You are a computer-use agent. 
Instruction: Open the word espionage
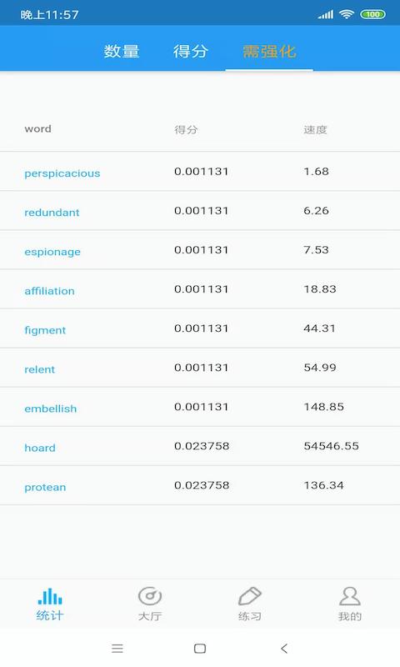tap(52, 252)
